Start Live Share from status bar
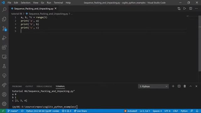This screenshot has width=201, height=113. [80, 111]
